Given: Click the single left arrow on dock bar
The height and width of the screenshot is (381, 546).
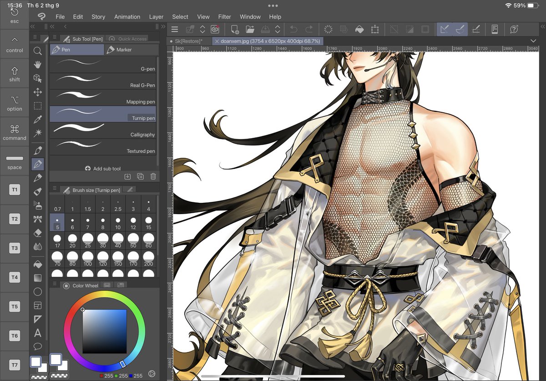Looking at the screenshot, I should (66, 27).
